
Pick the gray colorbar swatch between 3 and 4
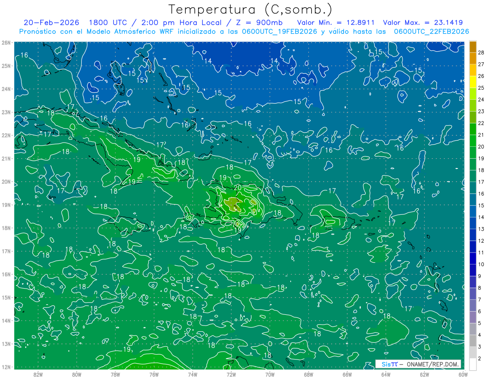[473, 341]
